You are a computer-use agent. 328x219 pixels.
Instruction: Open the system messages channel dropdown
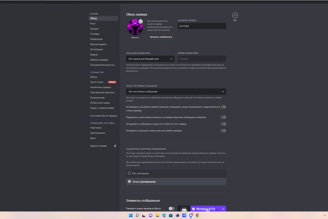(176, 92)
